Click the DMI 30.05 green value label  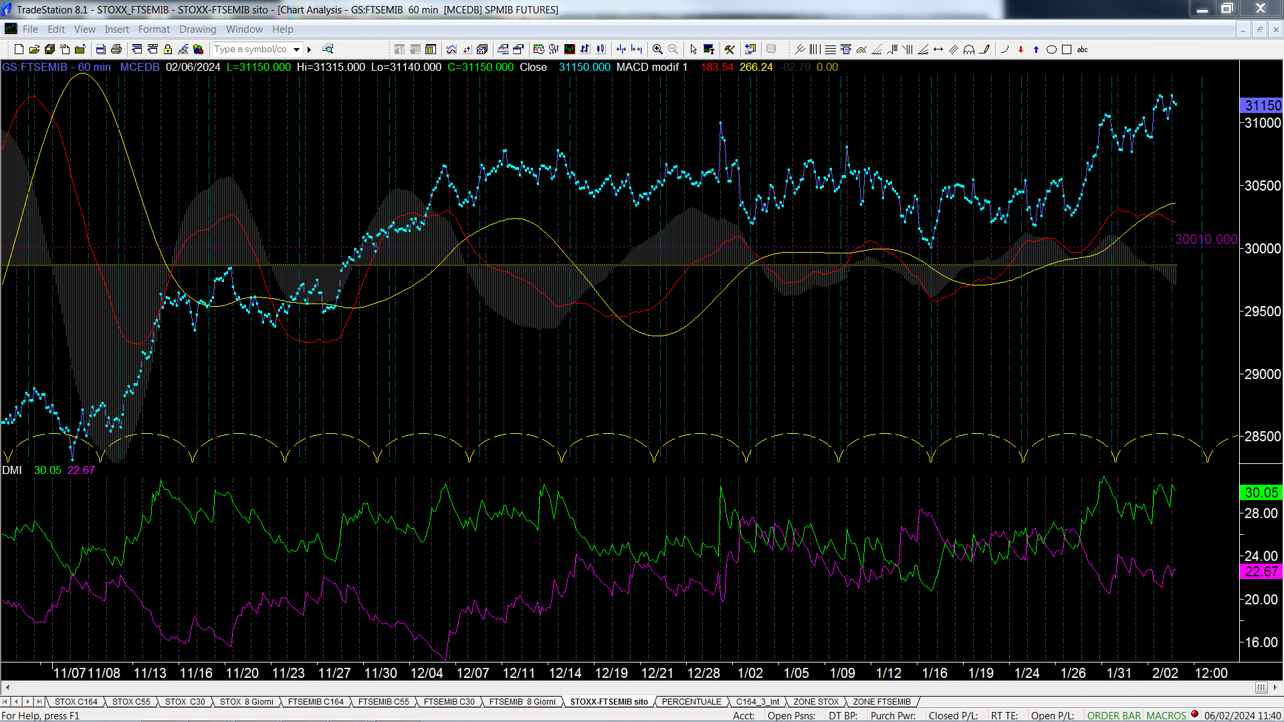(1261, 493)
